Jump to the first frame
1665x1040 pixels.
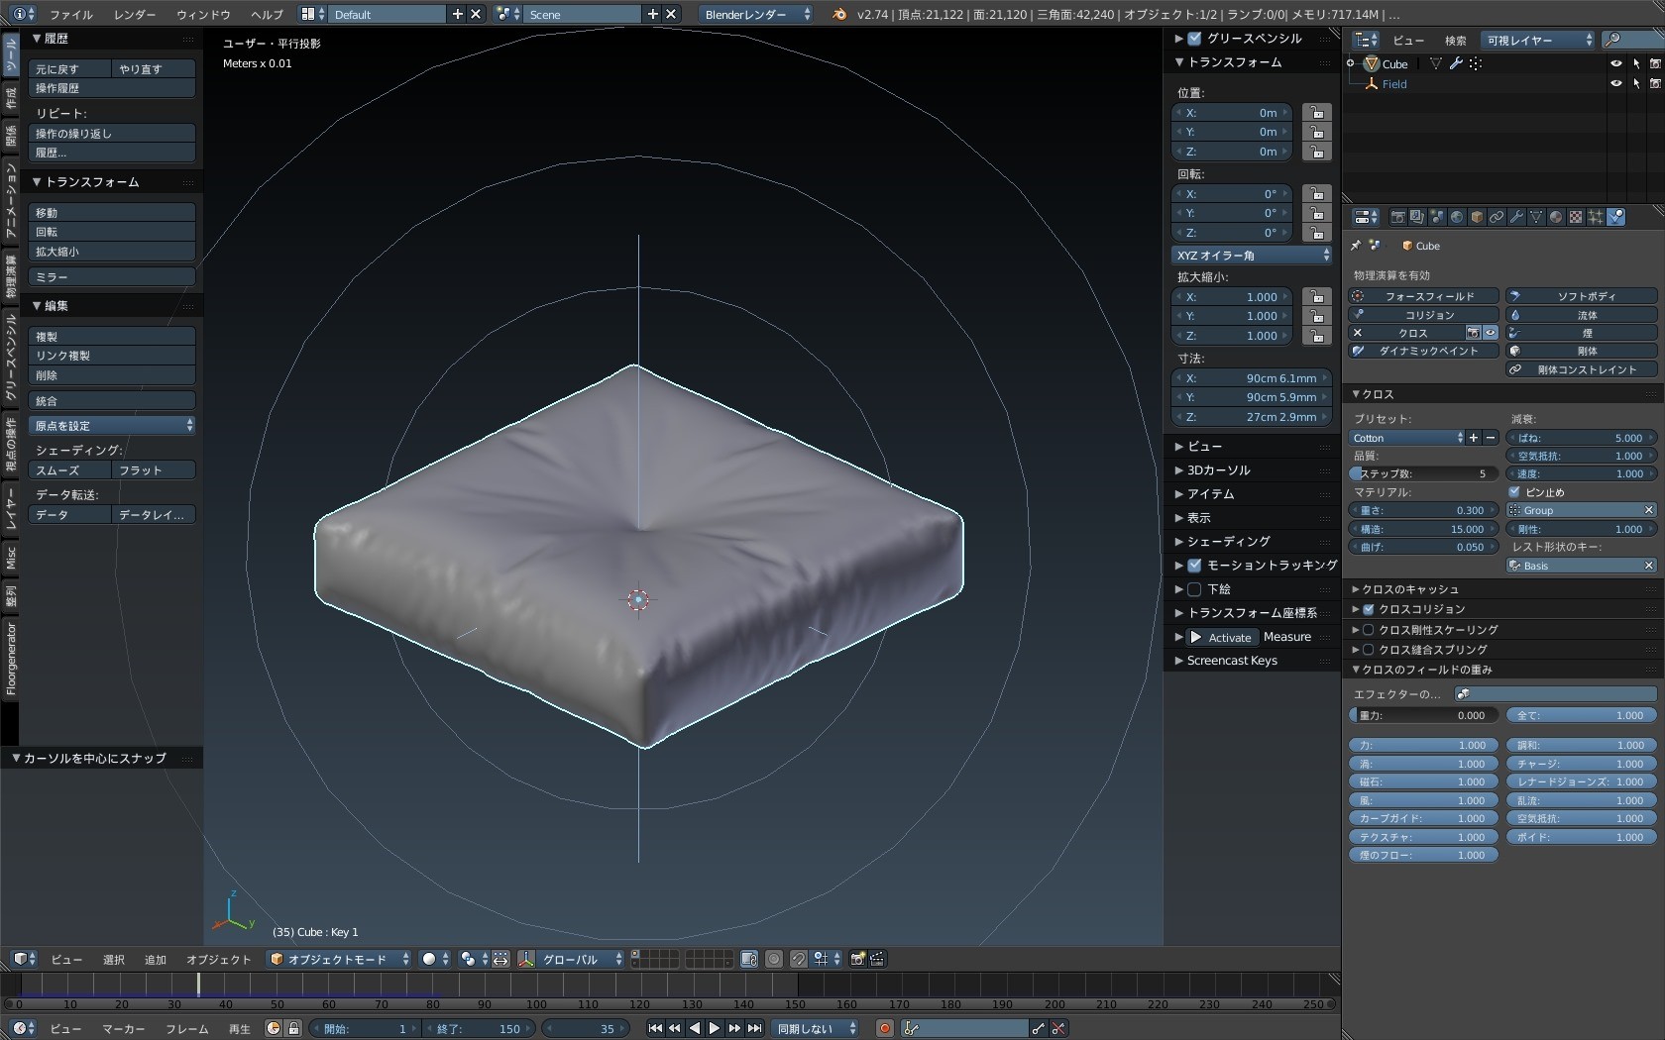655,1029
